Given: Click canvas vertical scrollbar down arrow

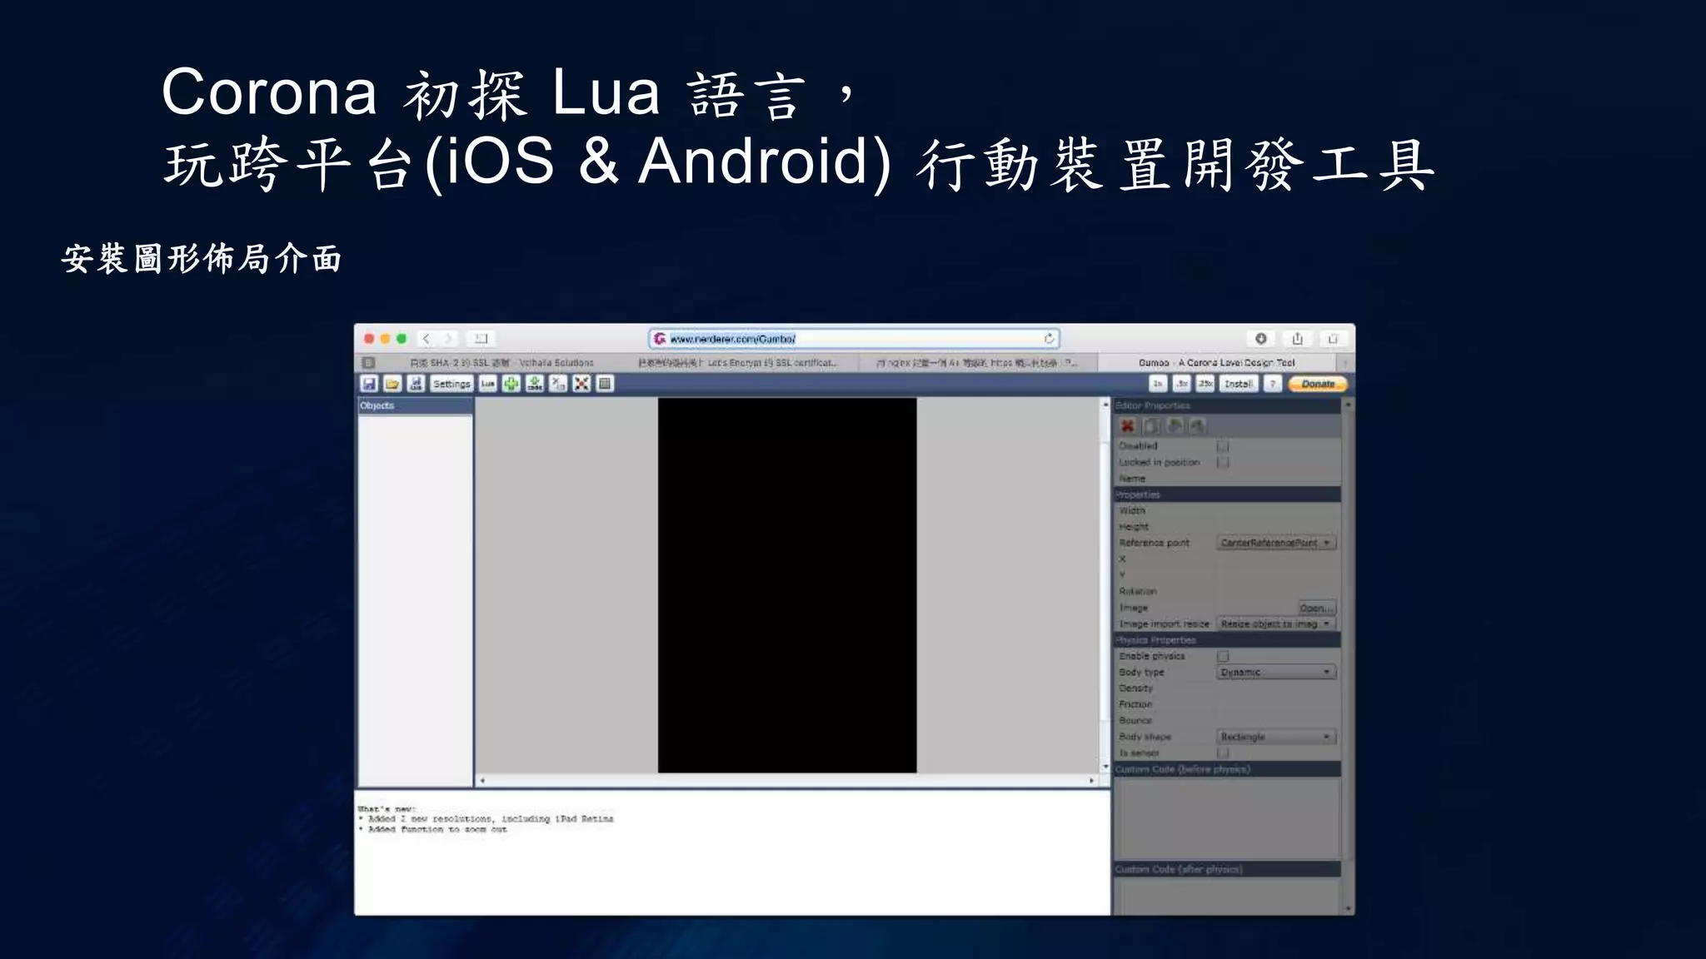Looking at the screenshot, I should (1106, 767).
